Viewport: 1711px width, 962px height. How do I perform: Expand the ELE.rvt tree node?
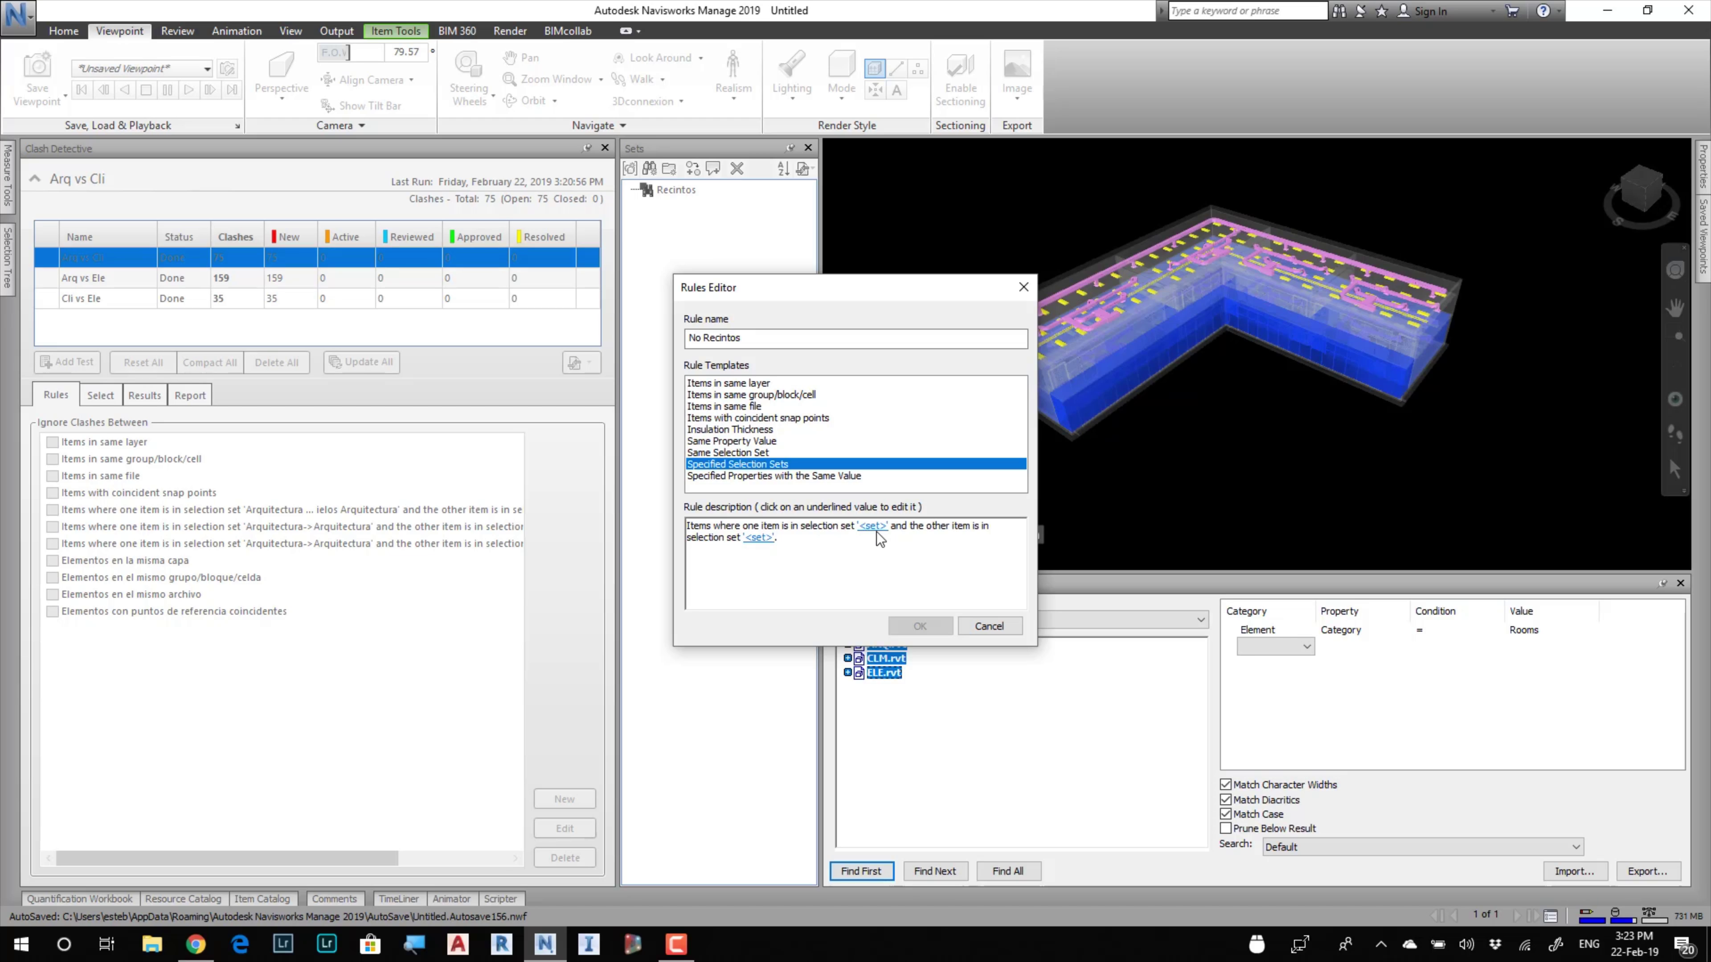847,673
